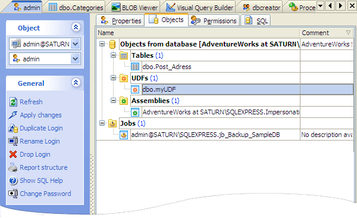Screen dimensions: 357x218
Task: Click the Duplicate Login link
Action: point(41,129)
